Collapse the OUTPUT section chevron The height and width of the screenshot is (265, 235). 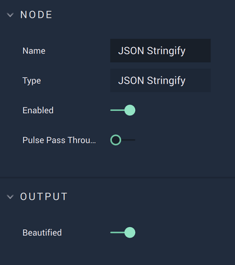click(x=10, y=197)
